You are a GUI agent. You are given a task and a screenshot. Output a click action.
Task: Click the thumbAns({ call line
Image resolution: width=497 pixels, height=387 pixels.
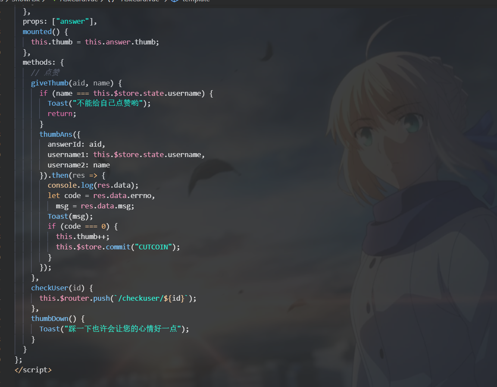pyautogui.click(x=60, y=134)
